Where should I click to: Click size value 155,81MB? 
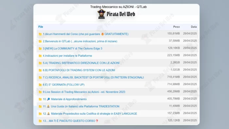pos(173,33)
